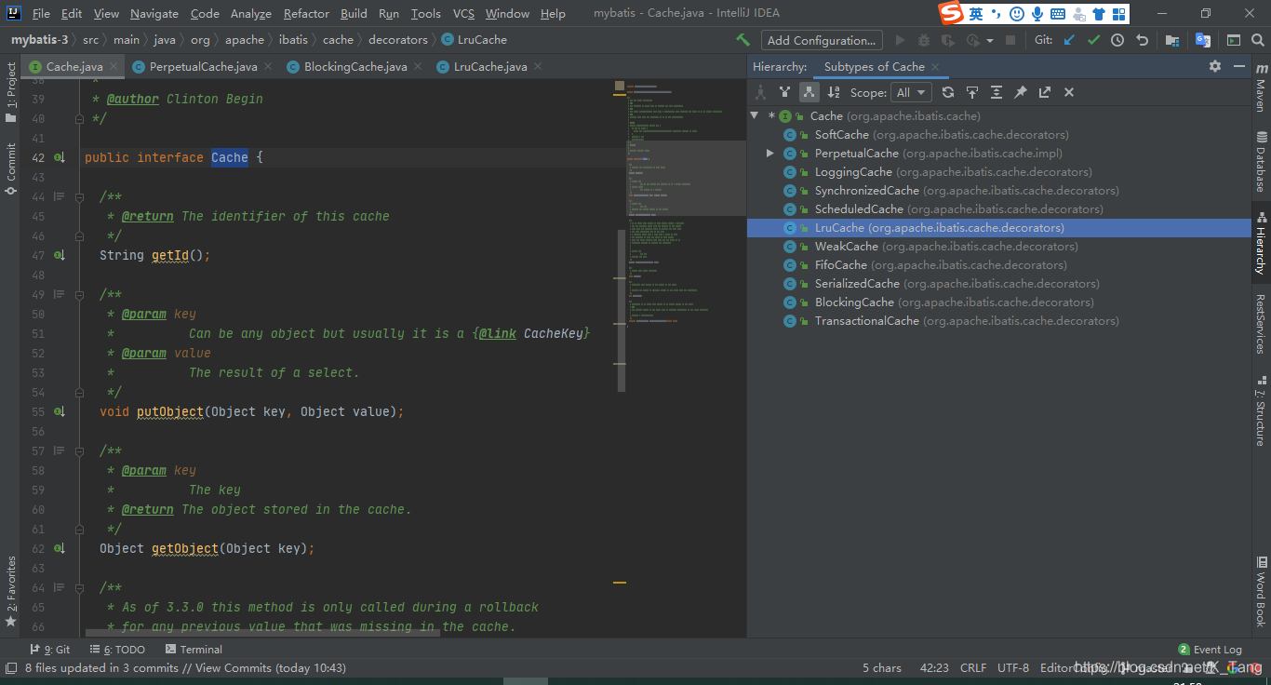
Task: Click the Git Rollback undo arrow
Action: click(1142, 40)
